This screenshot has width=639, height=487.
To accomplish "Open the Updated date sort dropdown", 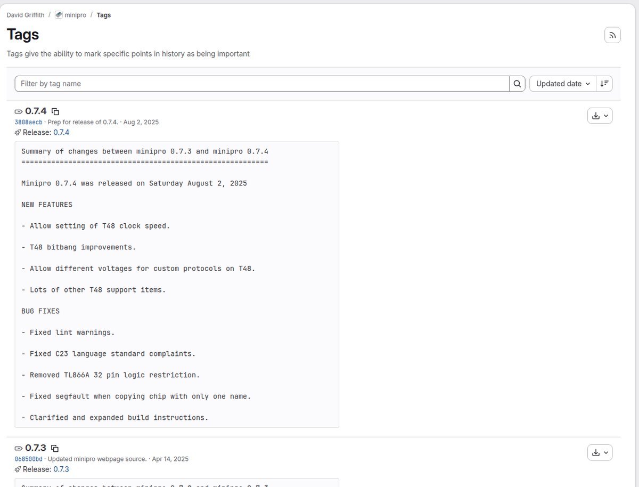I will click(563, 84).
